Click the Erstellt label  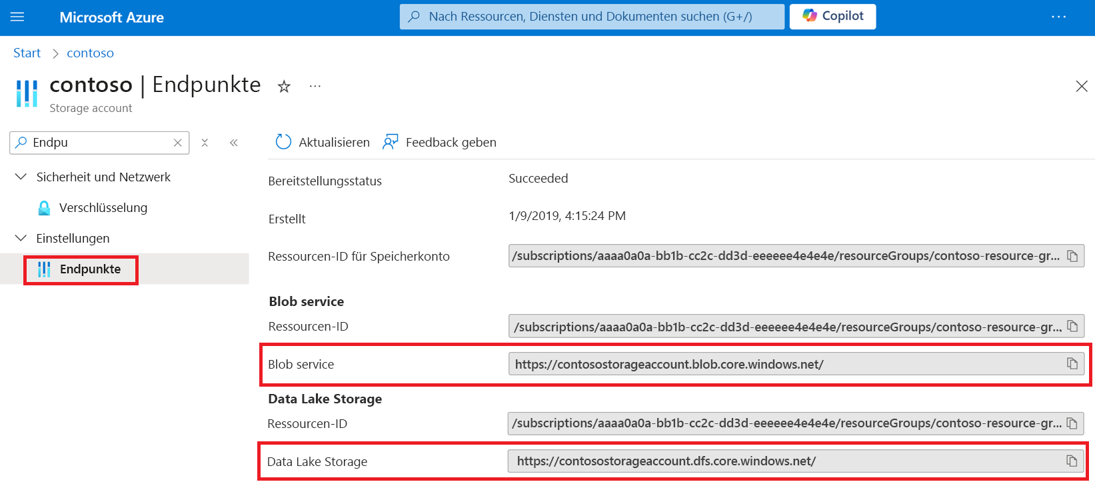point(287,219)
